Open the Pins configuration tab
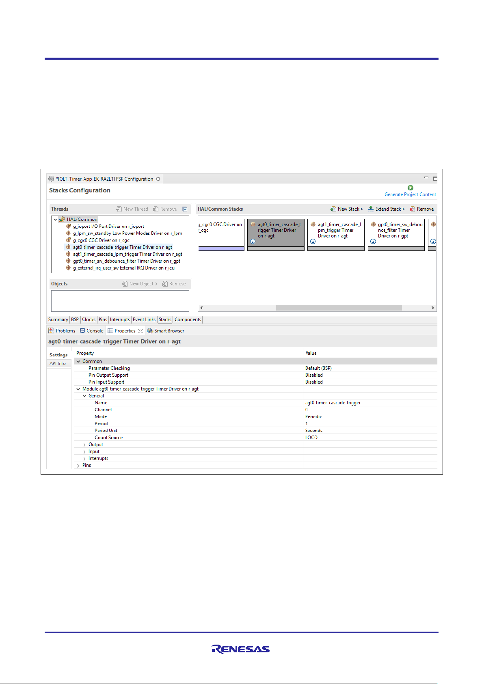 tap(103, 320)
